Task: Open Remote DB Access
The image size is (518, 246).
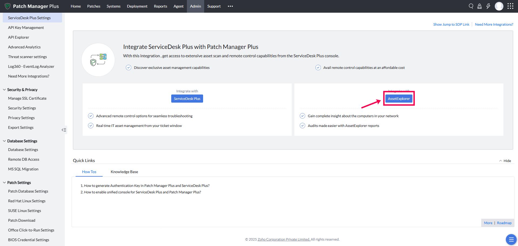Action: coord(24,159)
